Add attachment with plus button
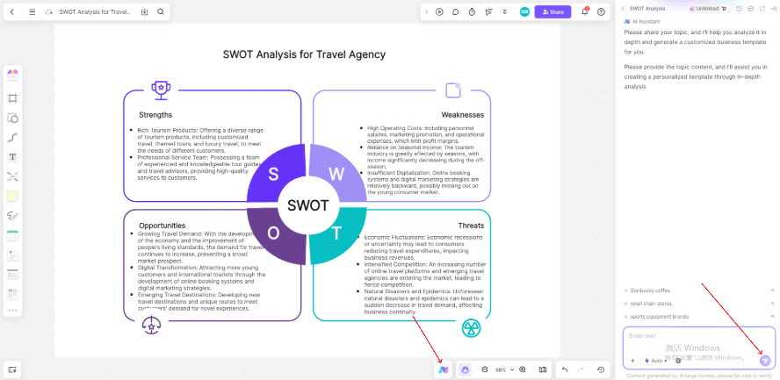 tap(632, 361)
